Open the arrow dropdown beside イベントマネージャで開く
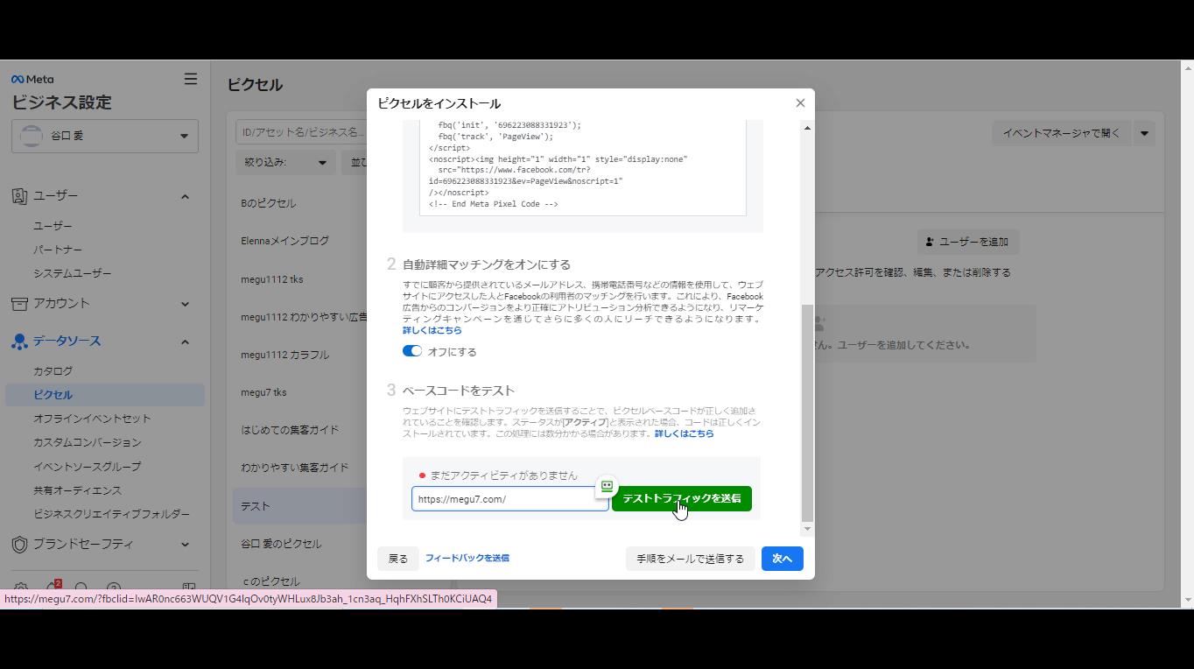The height and width of the screenshot is (669, 1194). coord(1144,133)
